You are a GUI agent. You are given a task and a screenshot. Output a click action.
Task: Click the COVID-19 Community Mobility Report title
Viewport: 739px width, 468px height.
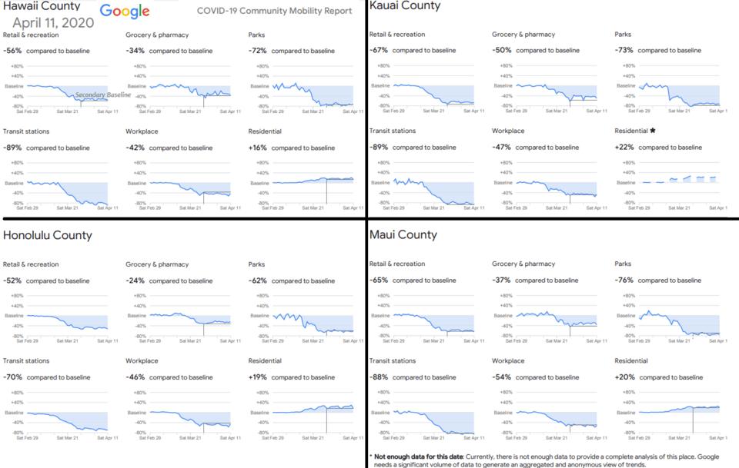[x=275, y=11]
